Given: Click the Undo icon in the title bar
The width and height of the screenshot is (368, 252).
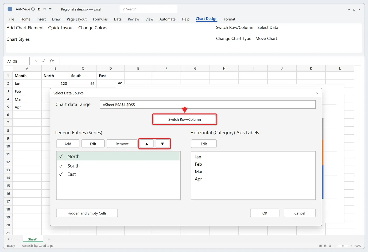Looking at the screenshot, I should pos(44,9).
